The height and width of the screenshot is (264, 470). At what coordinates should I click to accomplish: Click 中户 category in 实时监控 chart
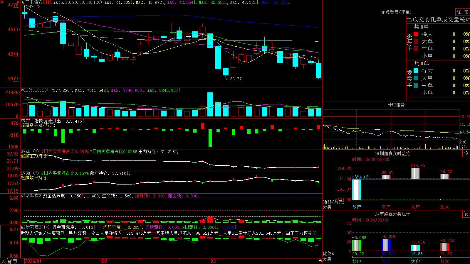click(x=386, y=207)
